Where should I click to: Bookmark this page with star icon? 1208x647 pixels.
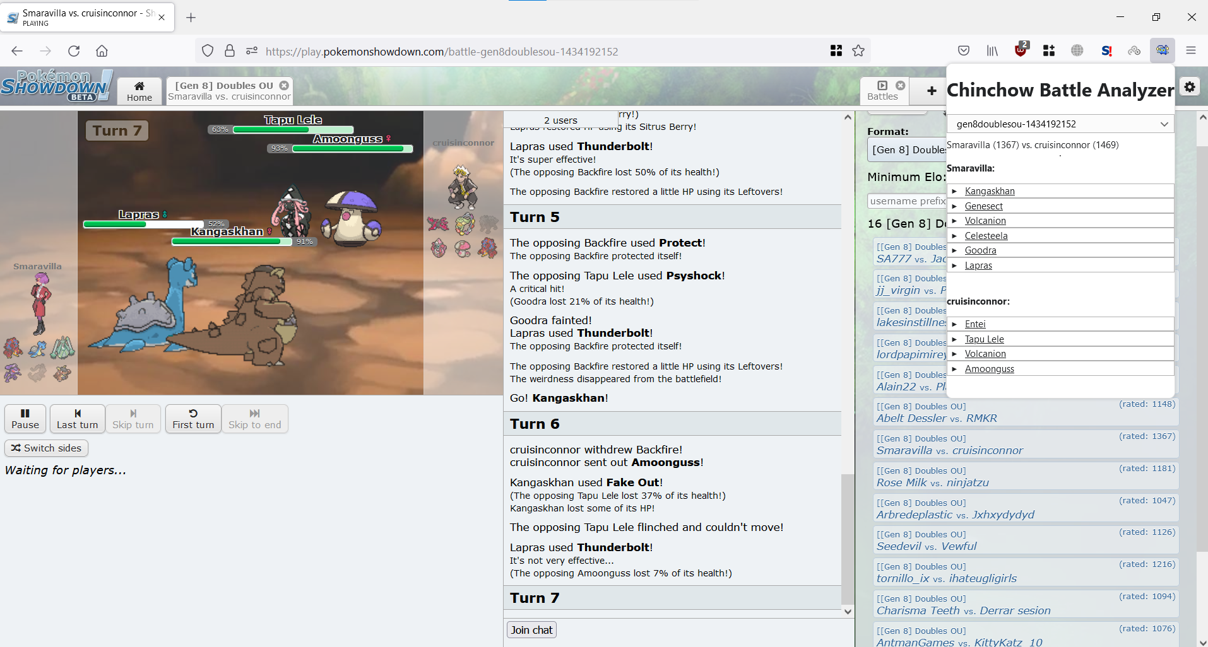click(858, 51)
